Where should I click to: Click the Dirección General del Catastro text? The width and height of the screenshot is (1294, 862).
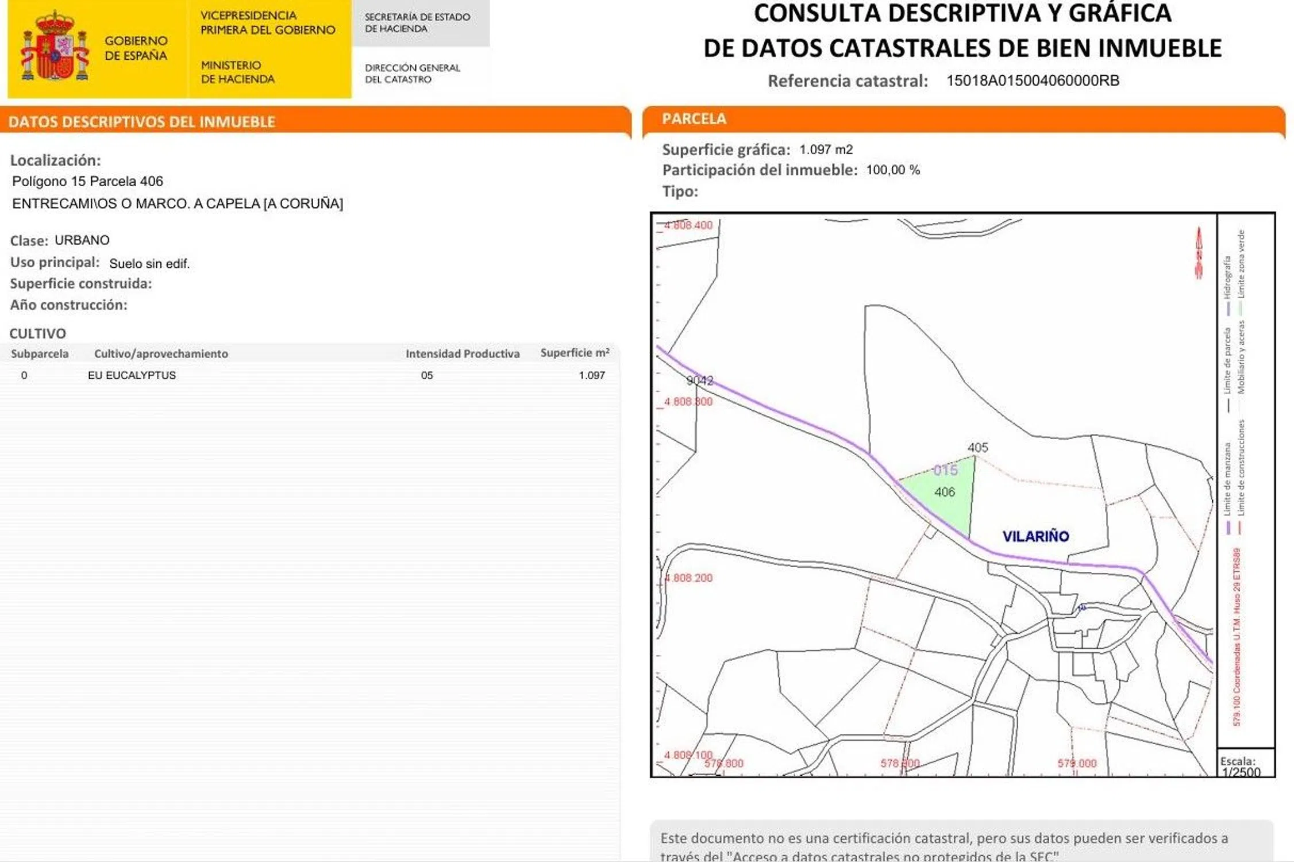pyautogui.click(x=412, y=73)
